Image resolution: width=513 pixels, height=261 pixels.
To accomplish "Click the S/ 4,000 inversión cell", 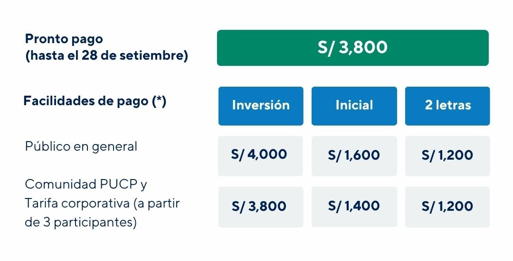I will (260, 156).
